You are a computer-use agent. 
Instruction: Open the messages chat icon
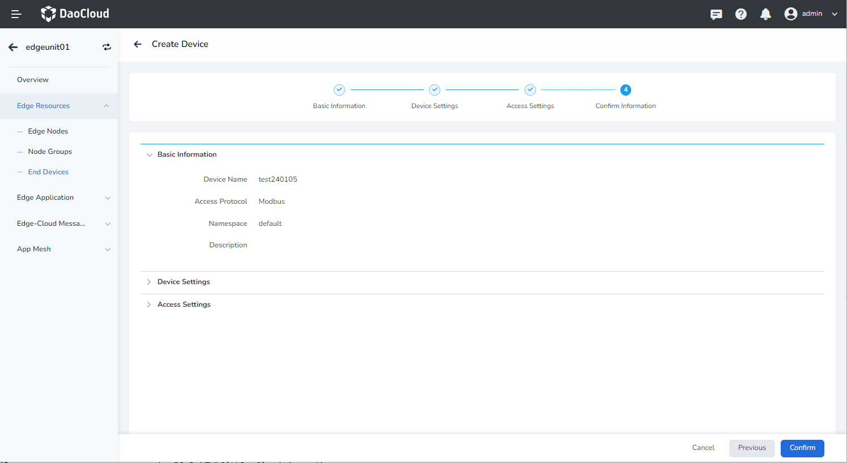click(716, 14)
